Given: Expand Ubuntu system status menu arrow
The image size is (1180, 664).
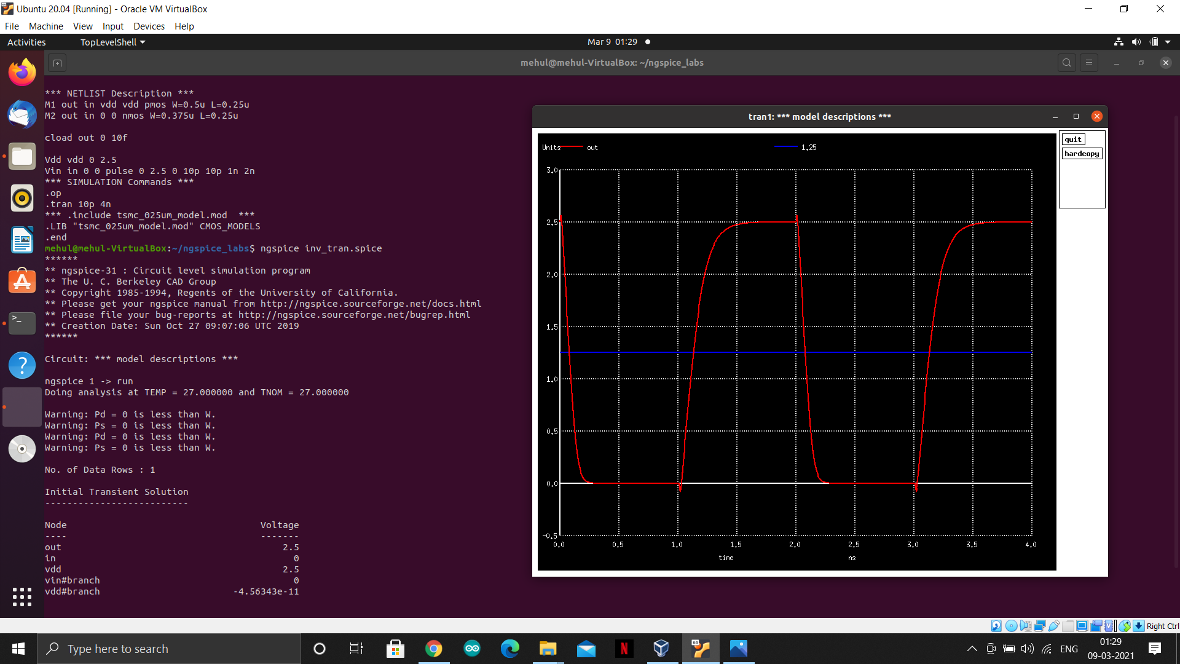Looking at the screenshot, I should pos(1168,42).
